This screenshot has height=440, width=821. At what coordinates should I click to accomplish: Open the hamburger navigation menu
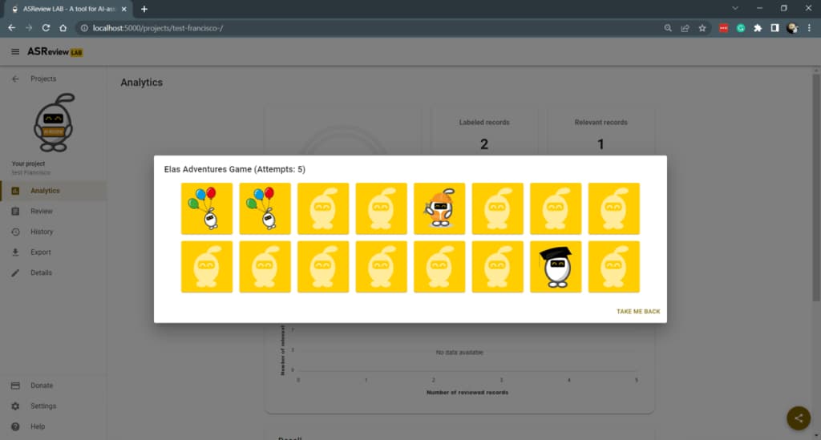(x=15, y=52)
